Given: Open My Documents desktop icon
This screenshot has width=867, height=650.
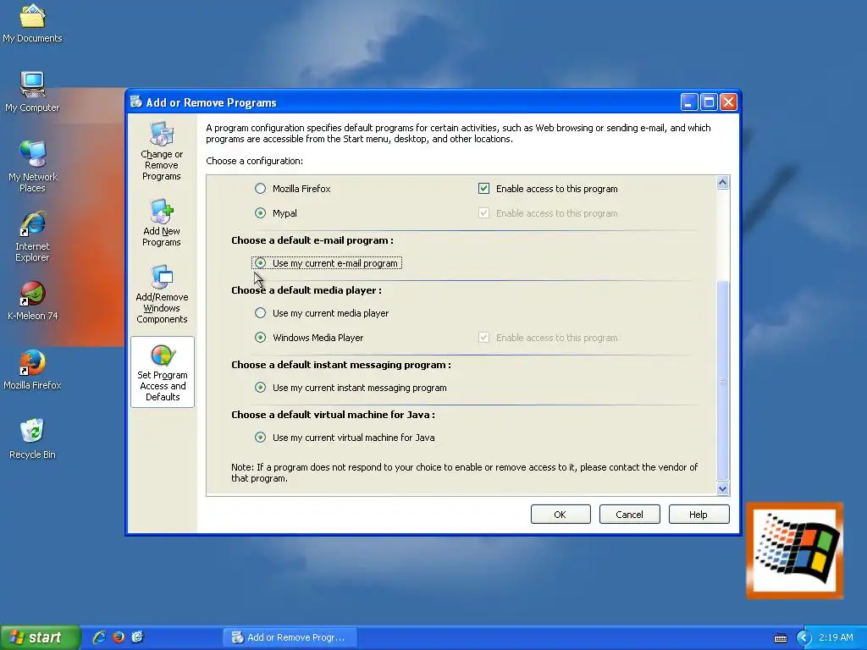Looking at the screenshot, I should click(32, 23).
